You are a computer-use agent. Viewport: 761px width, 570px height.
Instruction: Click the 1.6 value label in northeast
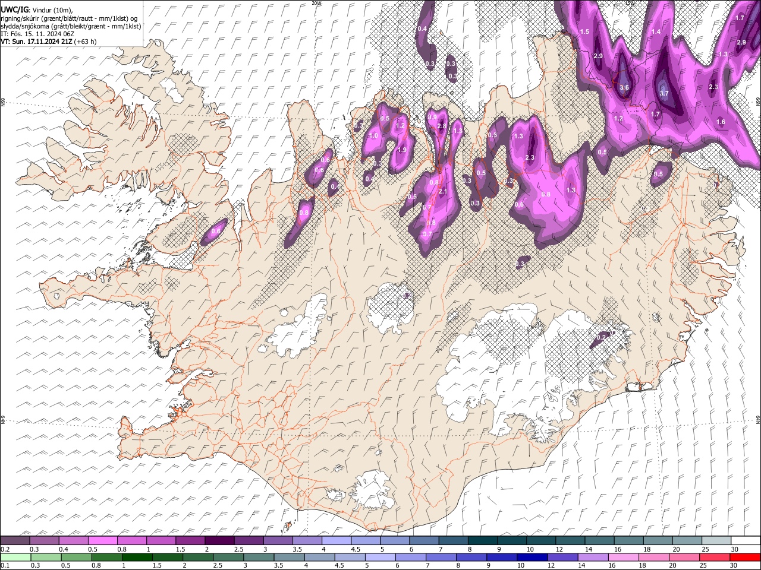pos(721,122)
